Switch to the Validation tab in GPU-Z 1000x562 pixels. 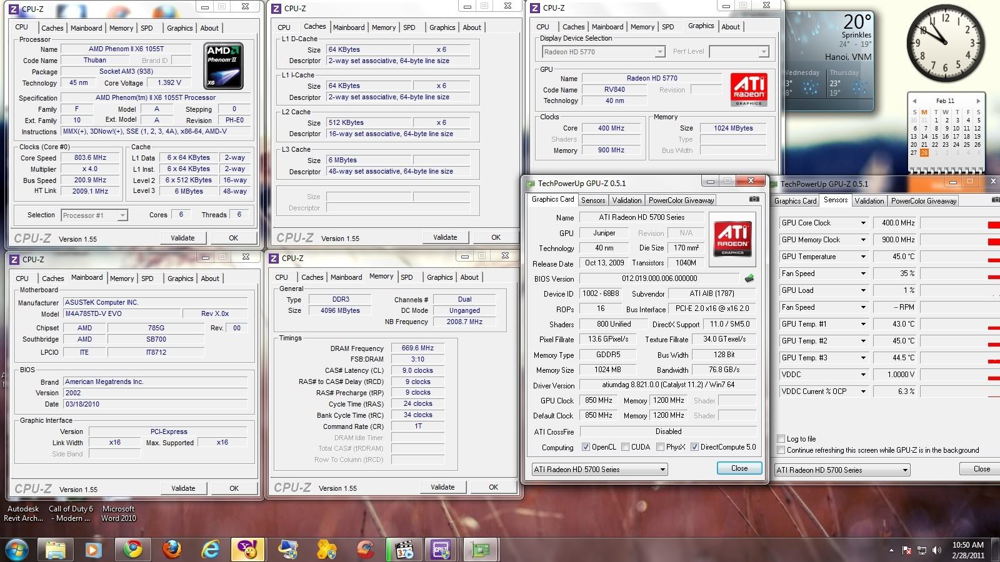click(x=627, y=200)
